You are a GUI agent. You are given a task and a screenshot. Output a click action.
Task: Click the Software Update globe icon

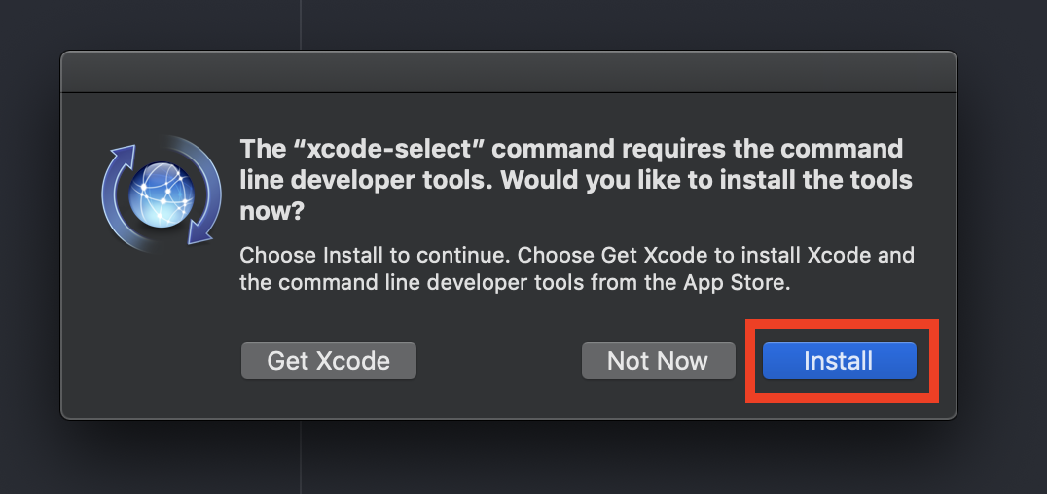tap(162, 194)
